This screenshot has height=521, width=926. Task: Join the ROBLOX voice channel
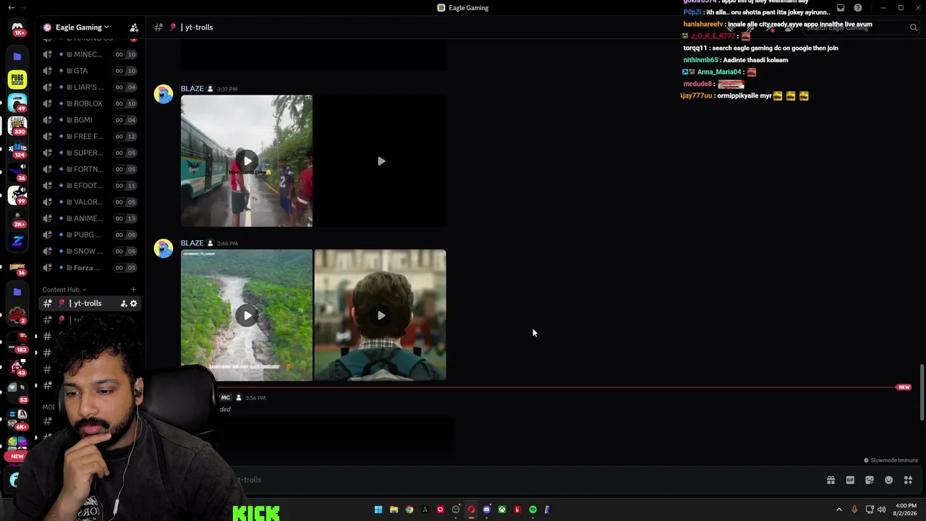pyautogui.click(x=90, y=103)
